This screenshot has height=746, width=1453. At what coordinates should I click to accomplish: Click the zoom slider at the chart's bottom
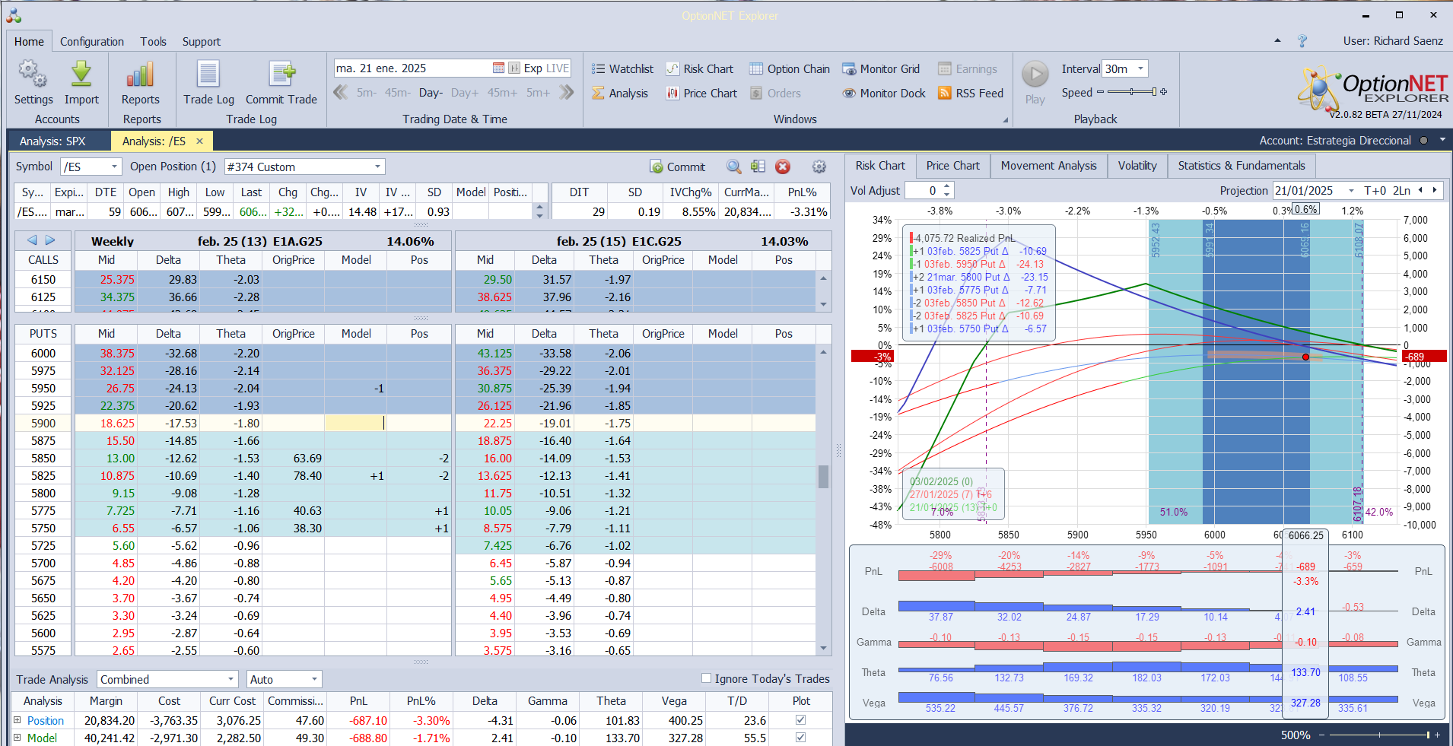click(1379, 735)
